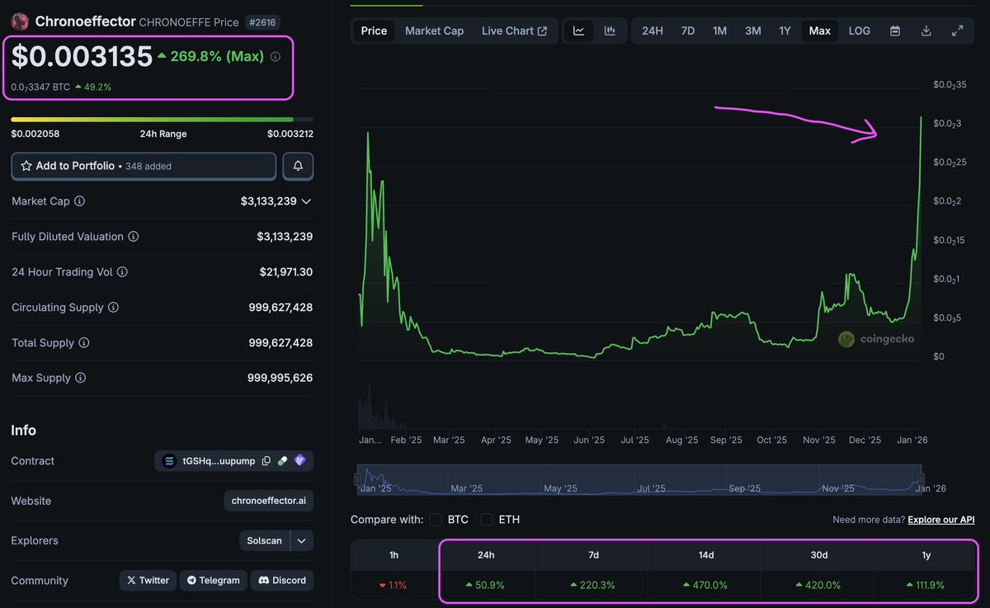Open the Twitter community link
The width and height of the screenshot is (990, 608).
[148, 581]
